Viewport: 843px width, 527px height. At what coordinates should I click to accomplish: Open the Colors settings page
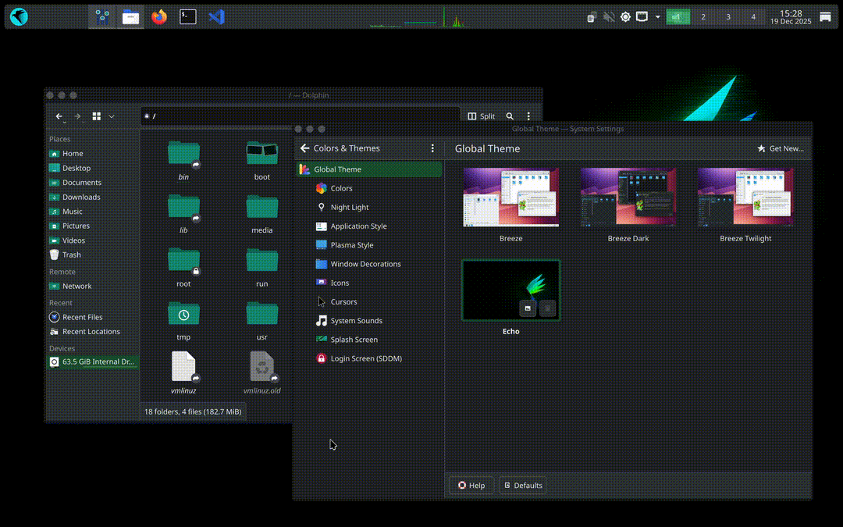click(x=342, y=188)
